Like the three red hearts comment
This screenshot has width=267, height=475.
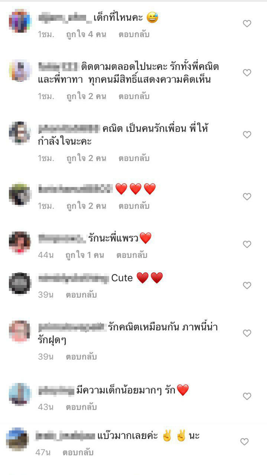pos(247,197)
